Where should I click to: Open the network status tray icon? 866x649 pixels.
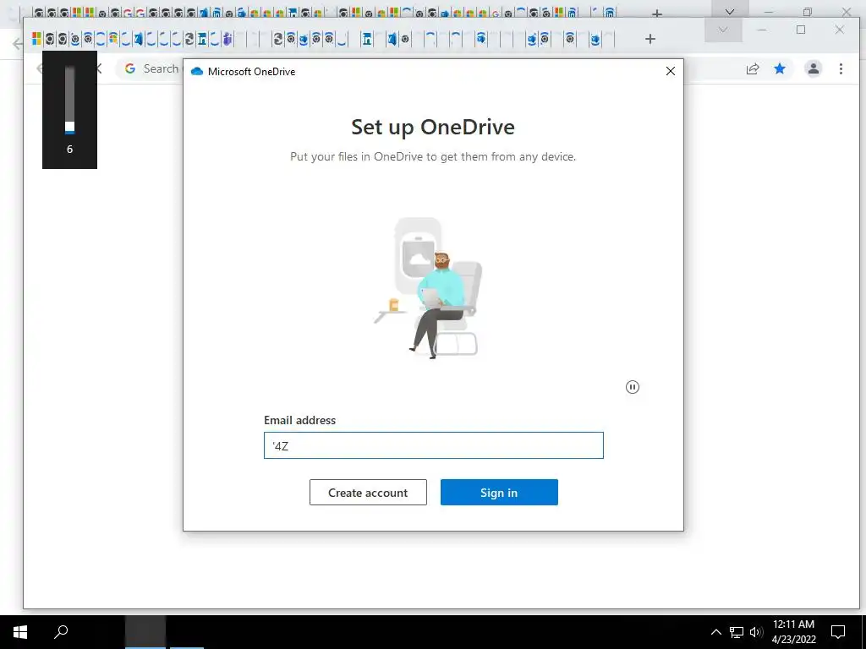coord(737,632)
